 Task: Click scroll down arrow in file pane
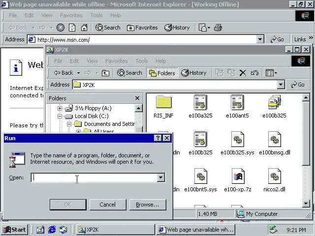coord(306,204)
